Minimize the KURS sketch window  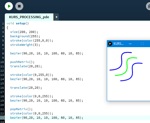click(130, 44)
